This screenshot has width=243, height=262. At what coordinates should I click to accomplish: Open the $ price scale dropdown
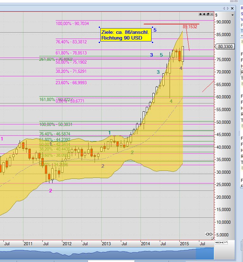tap(233, 15)
